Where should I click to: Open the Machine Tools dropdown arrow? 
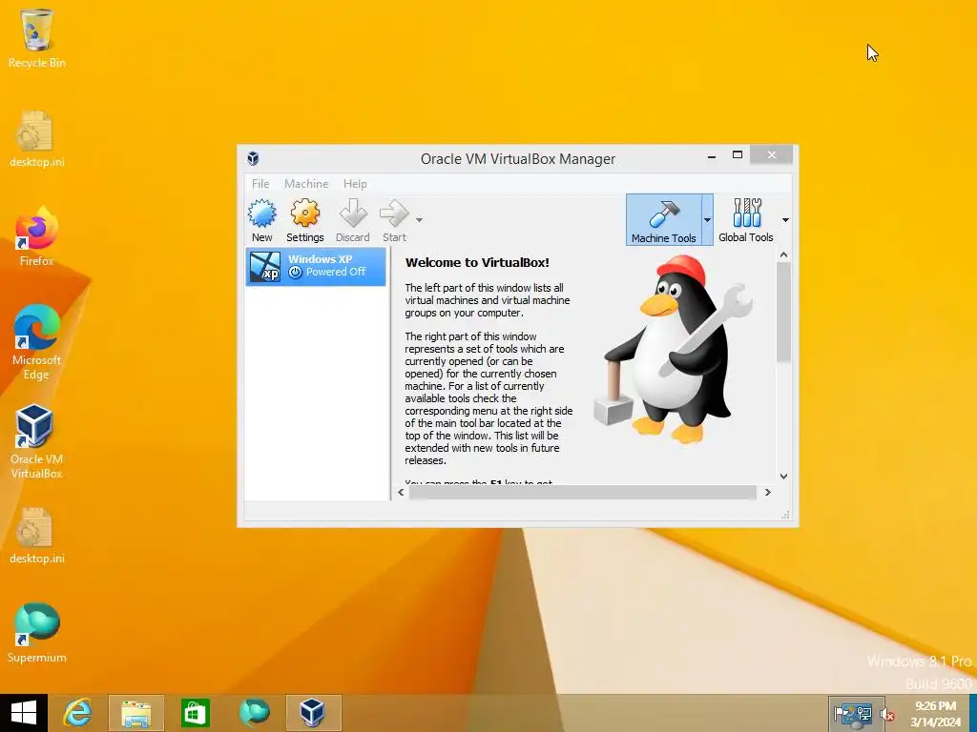click(707, 220)
